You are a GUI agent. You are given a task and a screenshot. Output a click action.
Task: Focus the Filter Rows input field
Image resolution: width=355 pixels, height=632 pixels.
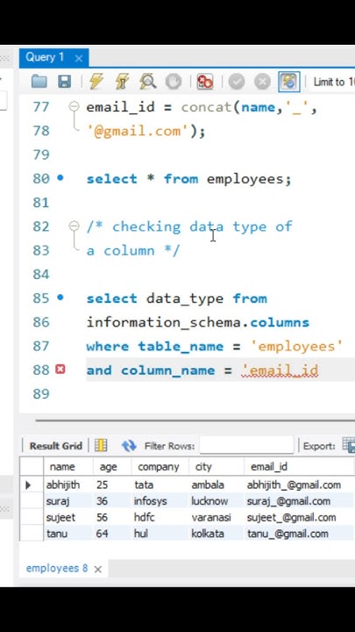(246, 445)
